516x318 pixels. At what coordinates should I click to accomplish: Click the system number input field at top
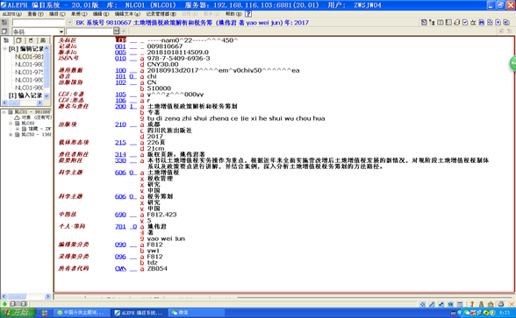click(39, 23)
